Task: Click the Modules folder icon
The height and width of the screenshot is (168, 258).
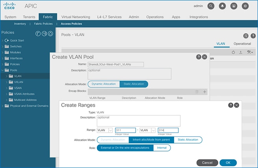Action: point(7,52)
